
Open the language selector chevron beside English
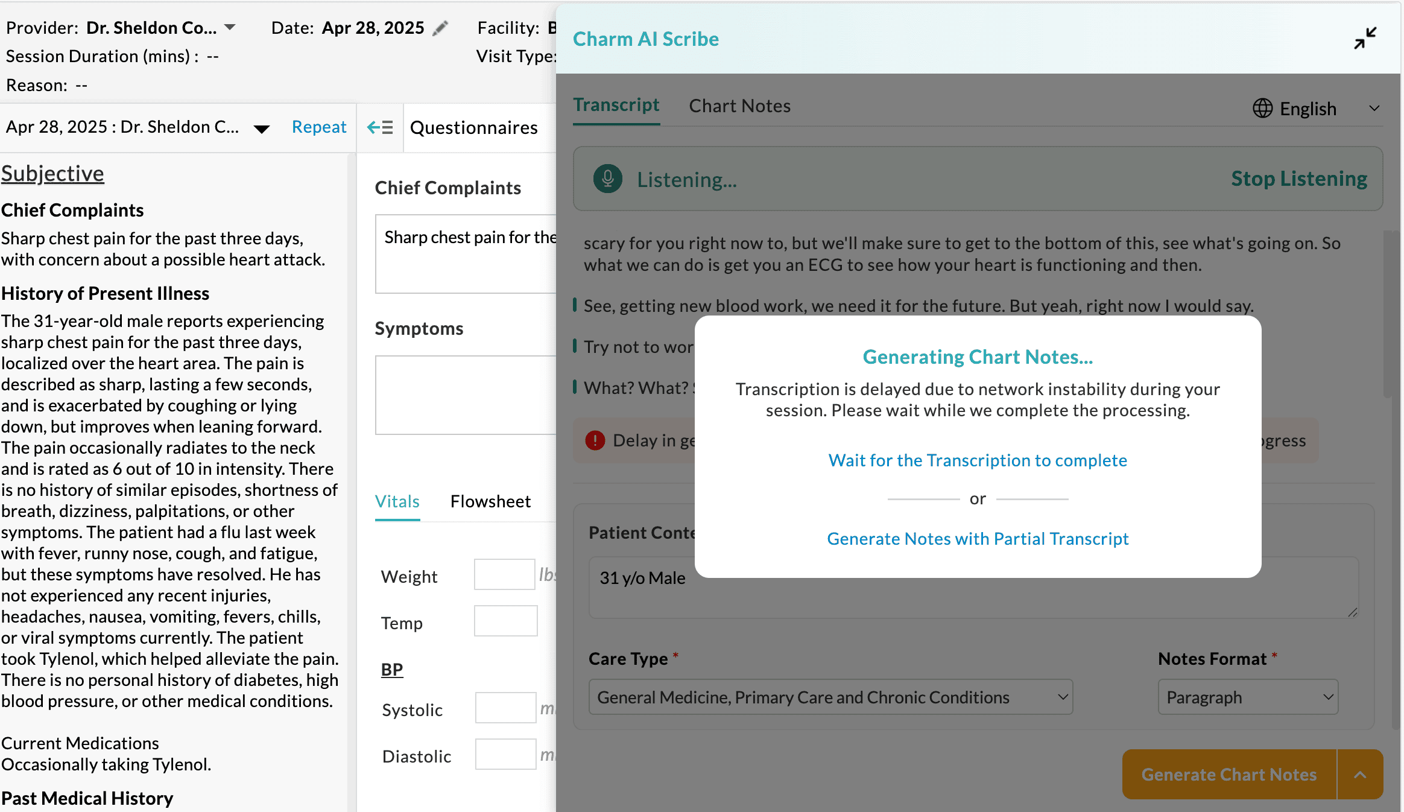[1375, 109]
